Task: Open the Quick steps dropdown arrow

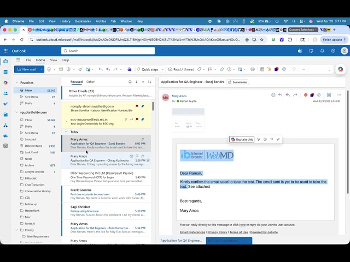Action: 163,69
